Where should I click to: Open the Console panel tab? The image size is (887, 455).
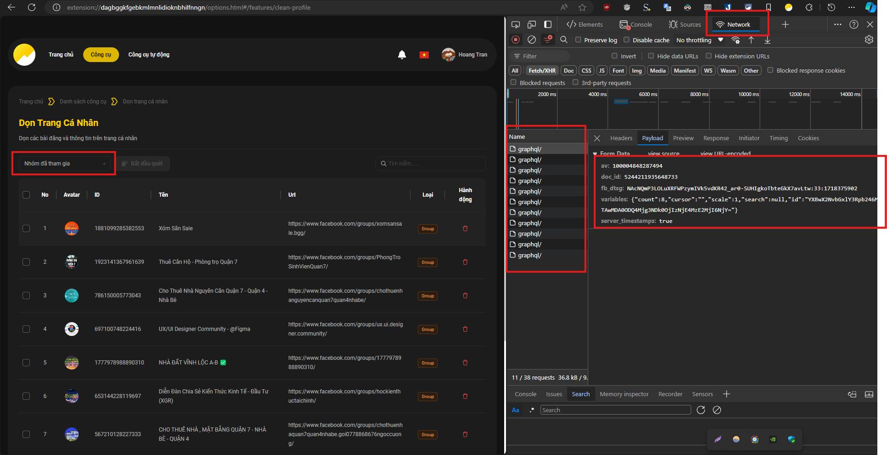coord(636,24)
